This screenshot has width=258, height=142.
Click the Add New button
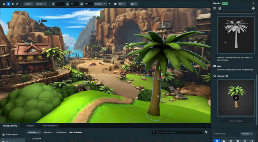pos(34,132)
